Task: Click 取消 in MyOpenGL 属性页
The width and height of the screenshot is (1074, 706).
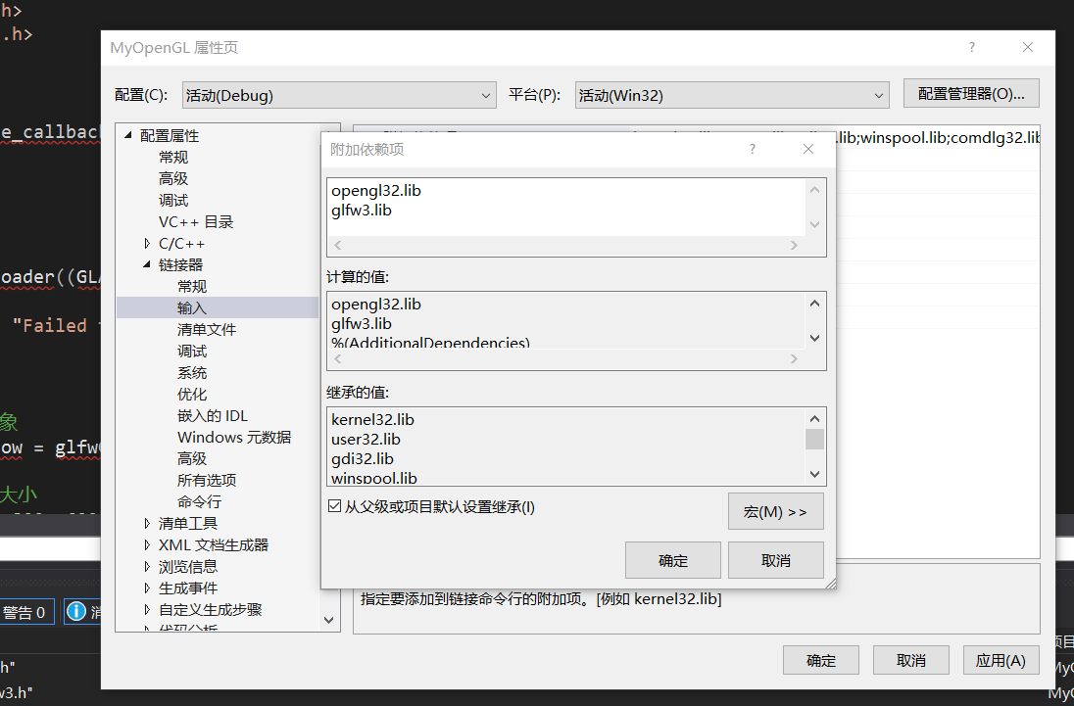Action: point(911,660)
